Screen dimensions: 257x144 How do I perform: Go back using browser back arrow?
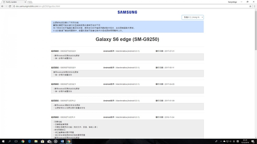2,6
